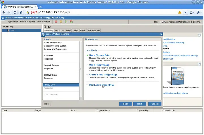This screenshot has width=204, height=135.
Task: Click the Help link in top bar
Action: coord(156,22)
